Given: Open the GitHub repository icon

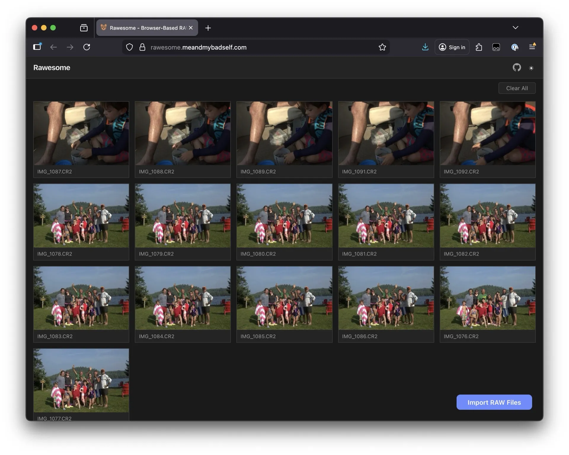Looking at the screenshot, I should coord(517,68).
